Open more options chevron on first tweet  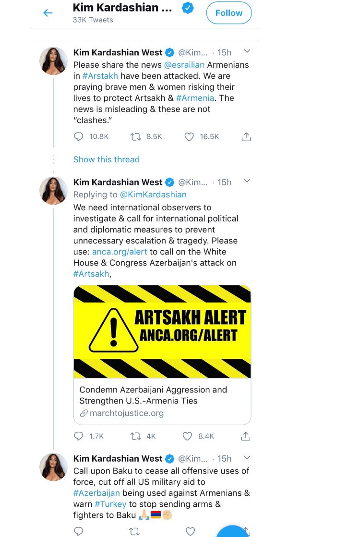(x=247, y=51)
